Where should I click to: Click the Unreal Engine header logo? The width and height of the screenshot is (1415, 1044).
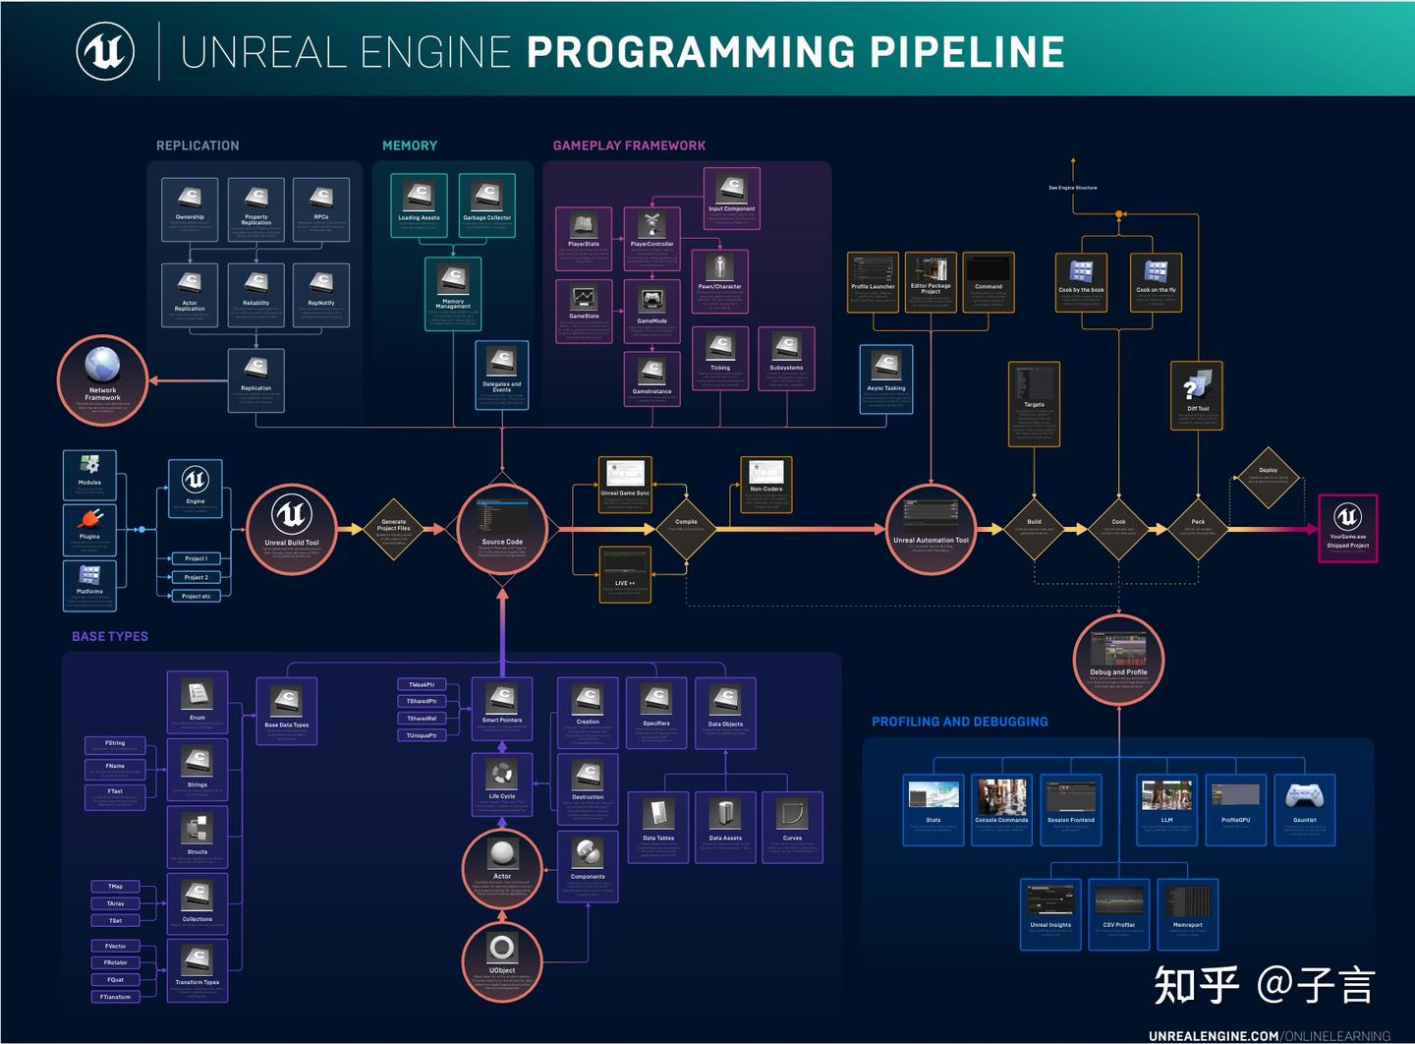108,50
